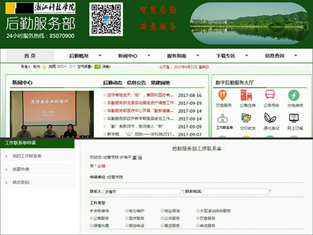Open the 绿化美化 leaf icon
The height and width of the screenshot is (235, 313).
(270, 118)
